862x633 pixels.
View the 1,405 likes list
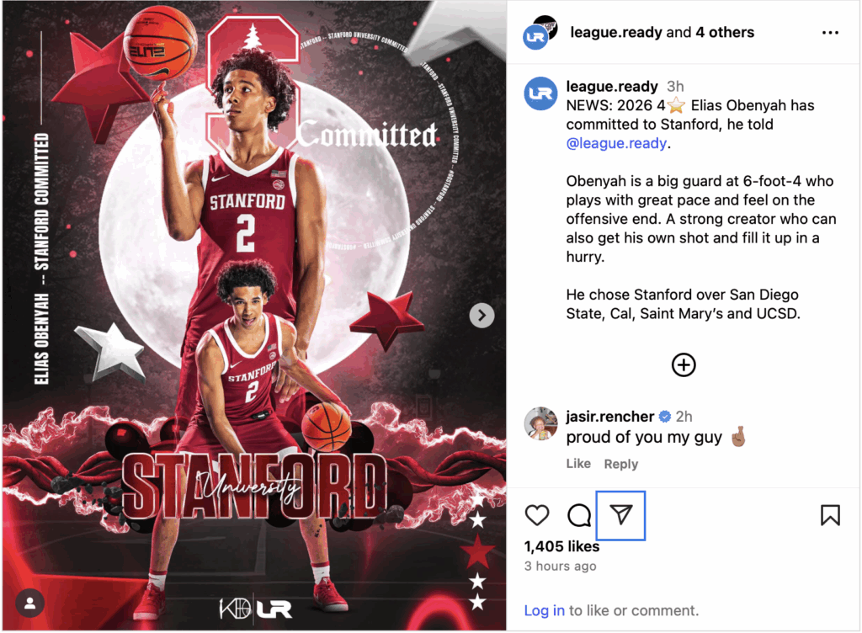pos(561,547)
